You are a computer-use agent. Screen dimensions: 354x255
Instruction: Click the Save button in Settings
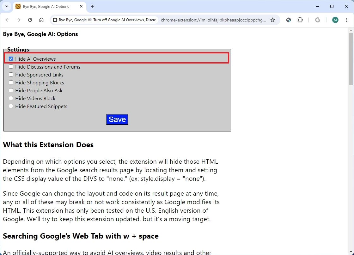117,119
